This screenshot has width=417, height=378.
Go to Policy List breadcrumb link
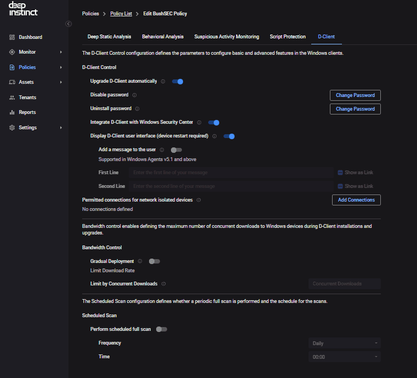121,14
